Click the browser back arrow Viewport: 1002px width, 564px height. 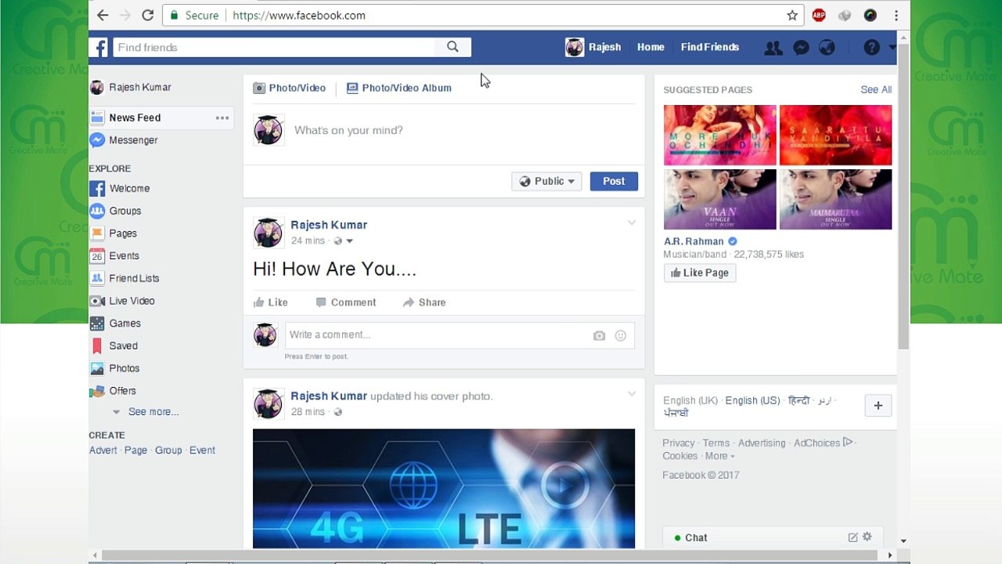coord(103,15)
